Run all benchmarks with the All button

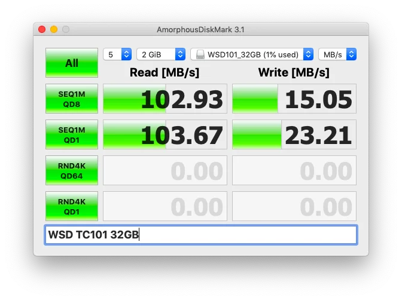tap(72, 63)
